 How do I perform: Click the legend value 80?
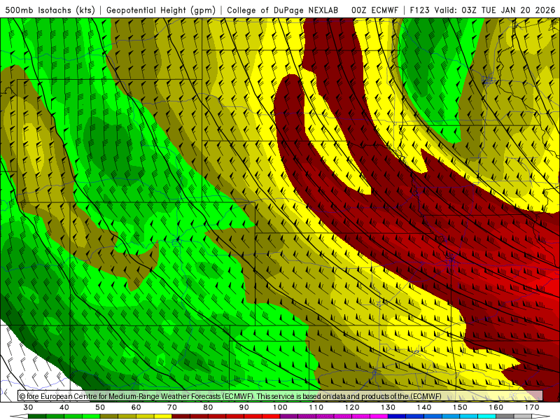(x=208, y=407)
